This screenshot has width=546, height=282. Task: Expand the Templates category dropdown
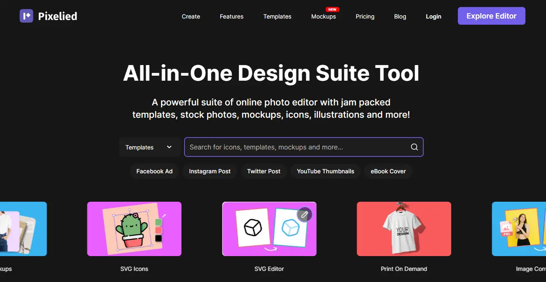pyautogui.click(x=150, y=147)
